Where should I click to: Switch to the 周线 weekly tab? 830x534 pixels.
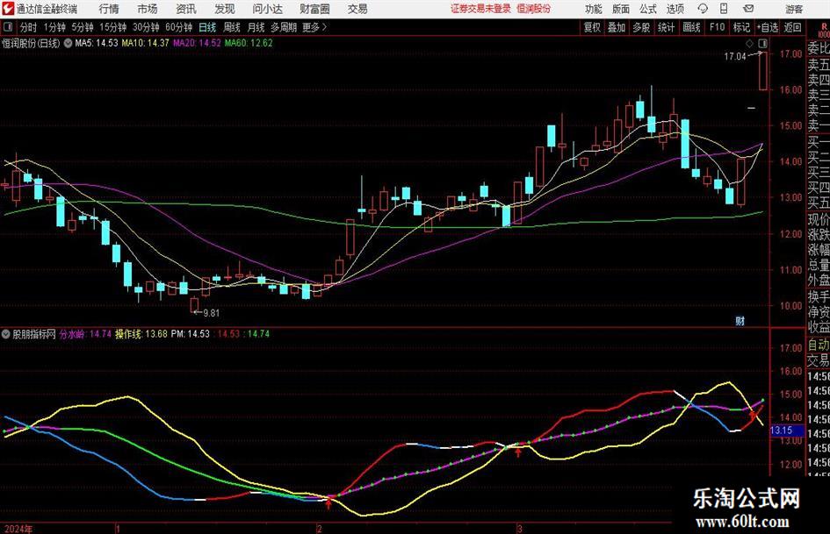pos(232,27)
